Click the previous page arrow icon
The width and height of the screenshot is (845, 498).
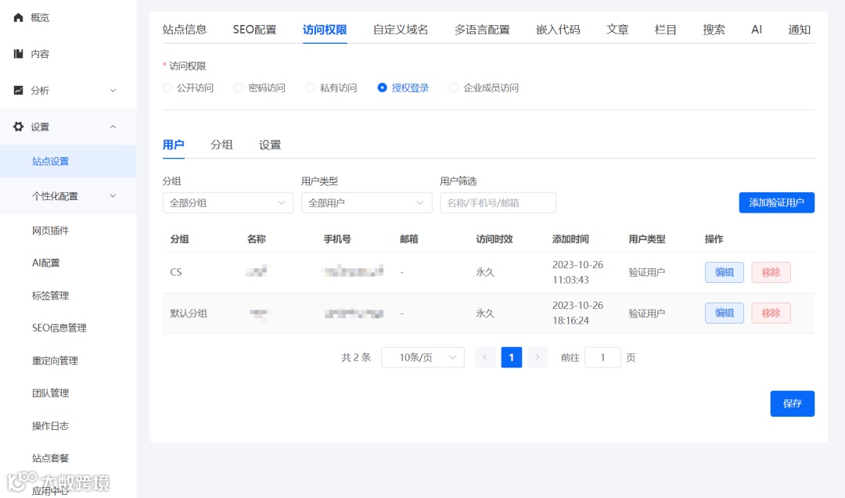point(485,357)
